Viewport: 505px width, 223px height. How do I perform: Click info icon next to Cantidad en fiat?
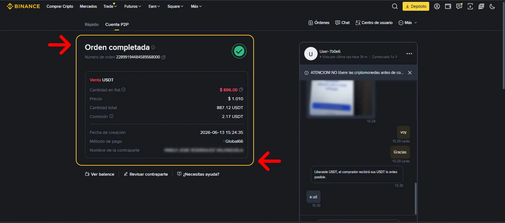tap(123, 89)
